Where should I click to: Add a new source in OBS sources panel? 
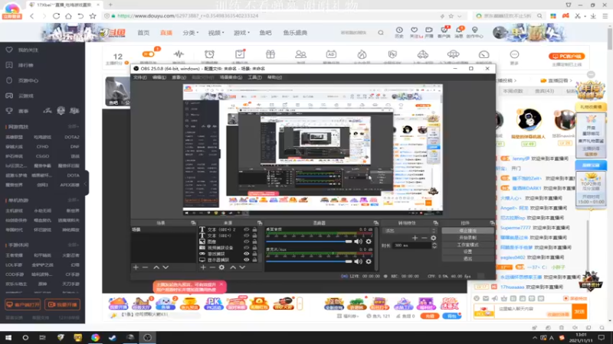(x=203, y=267)
